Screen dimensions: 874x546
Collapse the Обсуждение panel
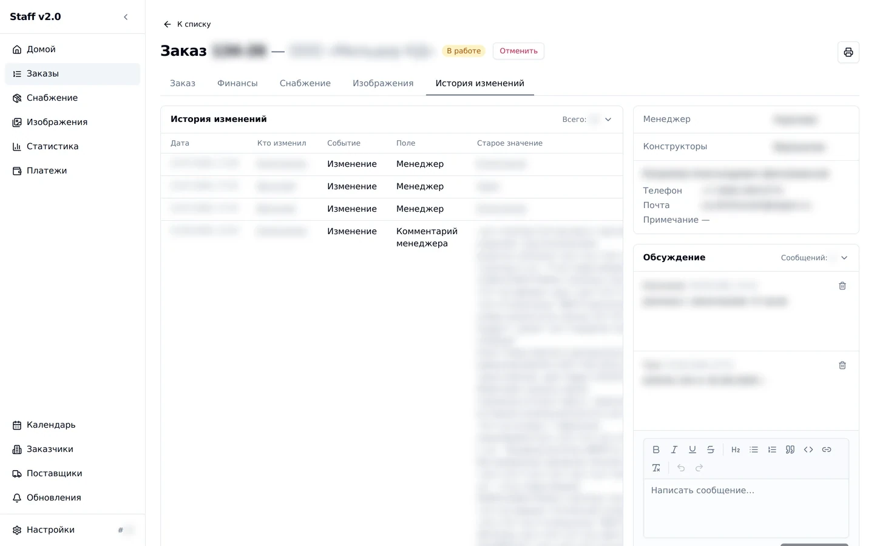click(x=844, y=258)
